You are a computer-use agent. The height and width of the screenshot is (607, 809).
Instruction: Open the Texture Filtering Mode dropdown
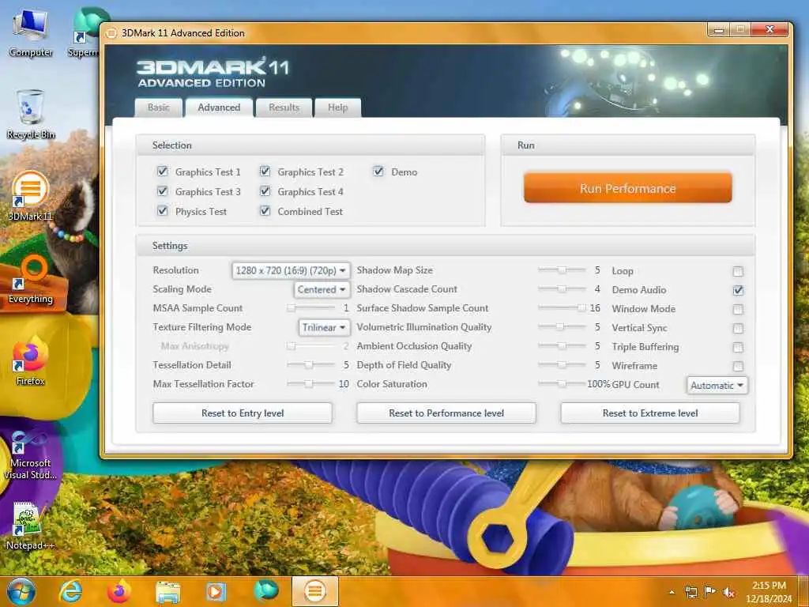coord(324,327)
